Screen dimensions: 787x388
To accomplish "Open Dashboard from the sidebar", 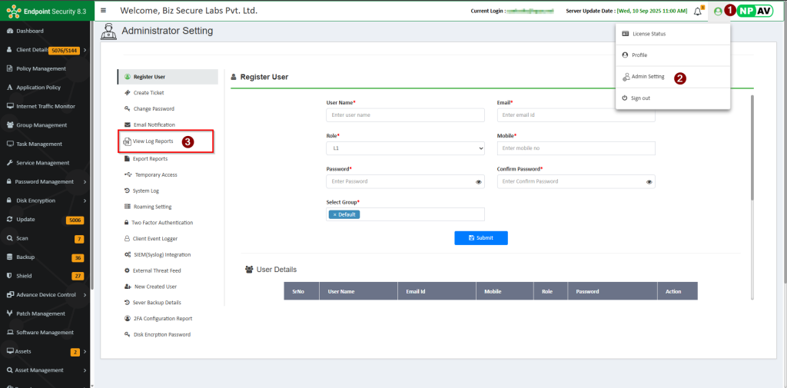I will (30, 31).
